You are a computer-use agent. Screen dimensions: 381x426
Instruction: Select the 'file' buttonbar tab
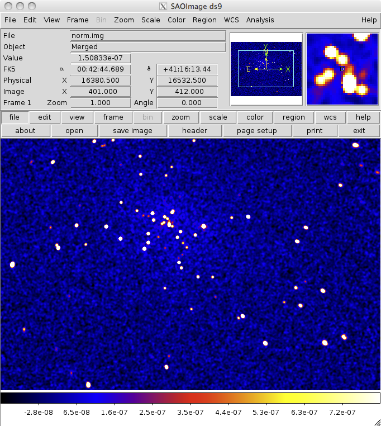tap(15, 117)
